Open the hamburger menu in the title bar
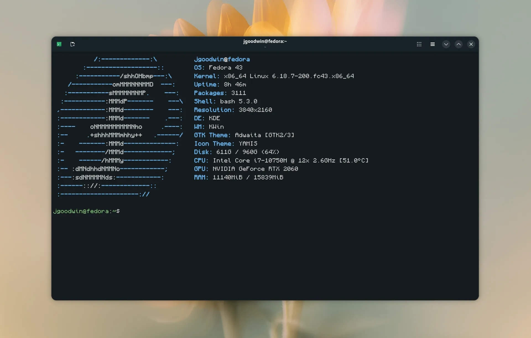 433,44
